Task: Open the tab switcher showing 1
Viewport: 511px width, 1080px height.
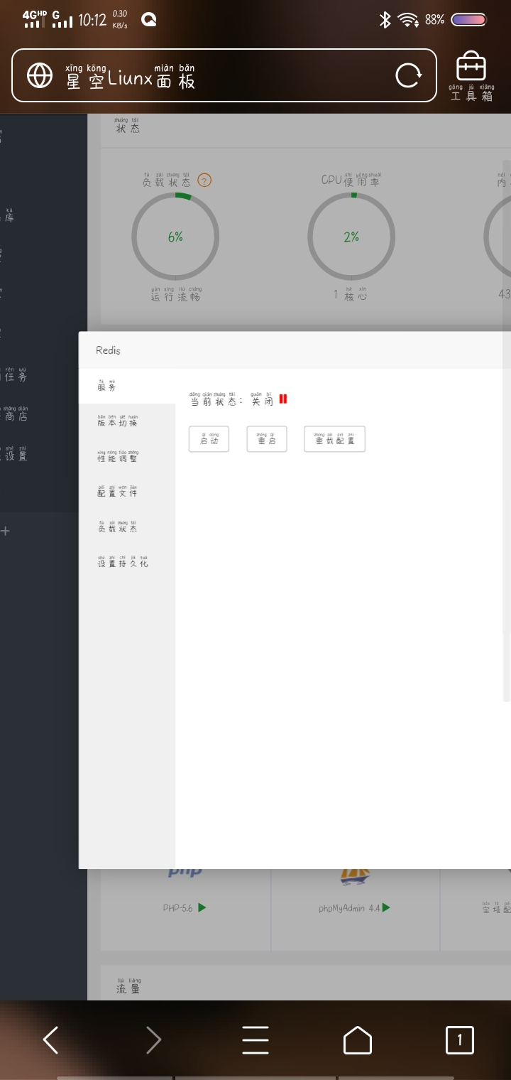Action: coord(459,1040)
